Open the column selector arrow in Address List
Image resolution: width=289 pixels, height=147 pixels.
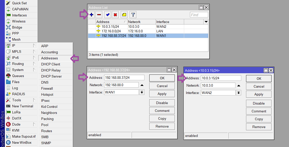206,21
